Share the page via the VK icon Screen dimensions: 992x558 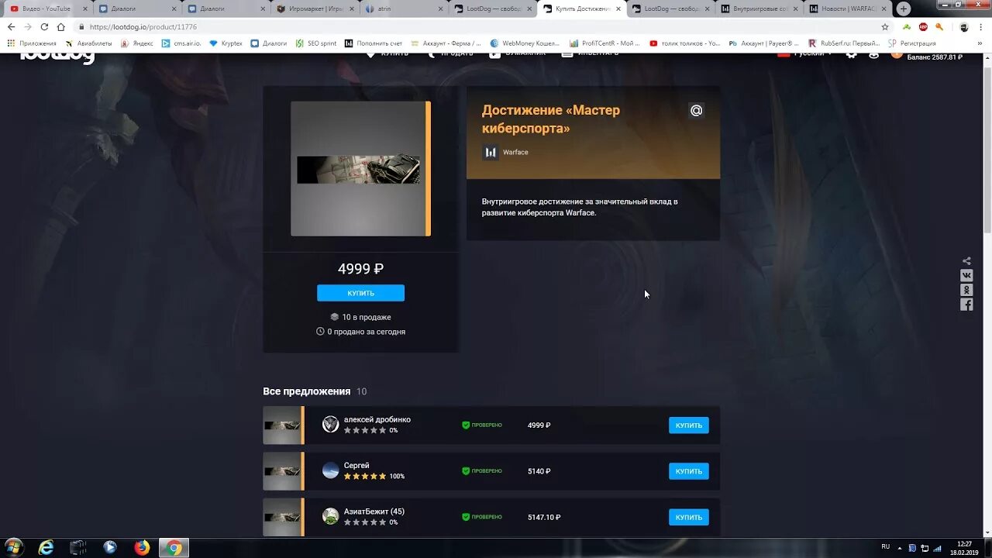[x=966, y=275]
